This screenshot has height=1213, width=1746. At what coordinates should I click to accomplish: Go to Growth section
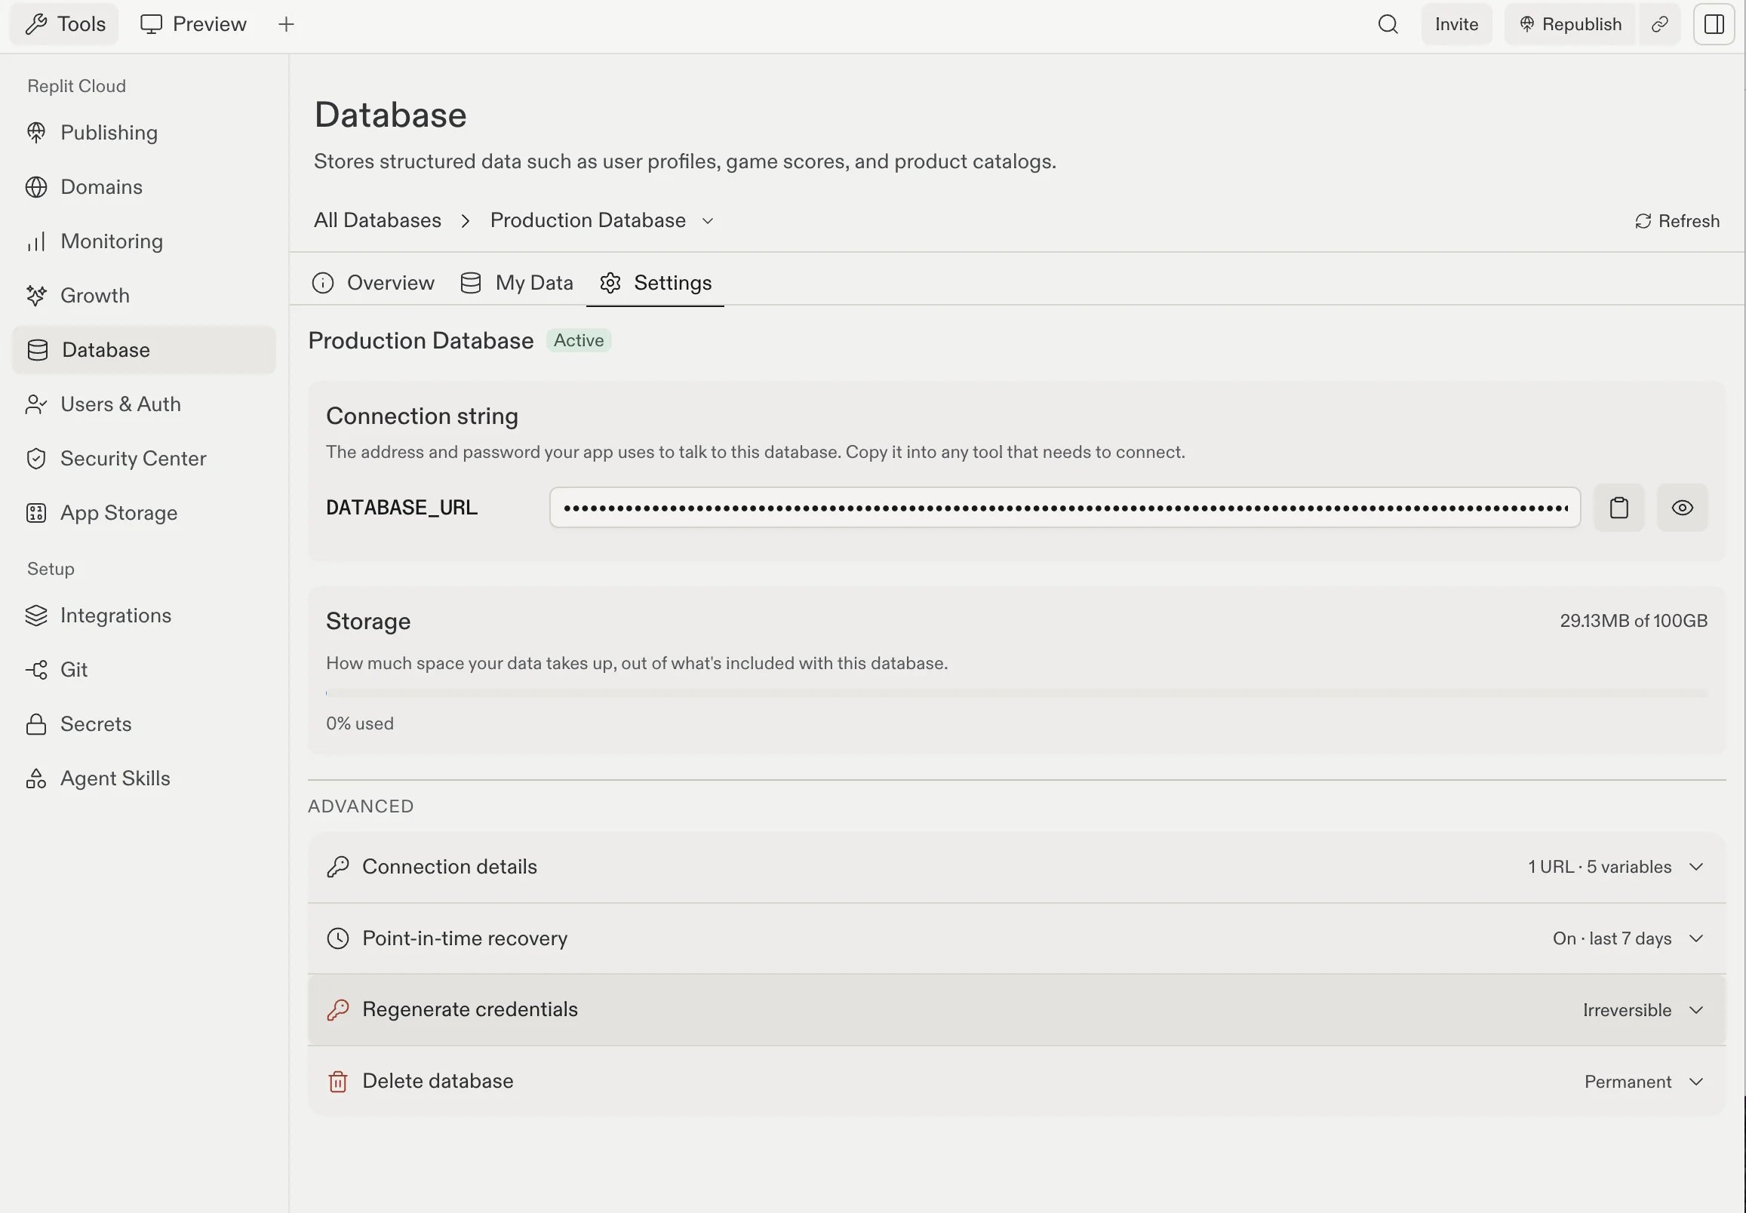tap(143, 296)
